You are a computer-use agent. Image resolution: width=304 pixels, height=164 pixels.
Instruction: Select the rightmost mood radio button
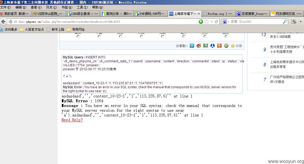(226, 36)
